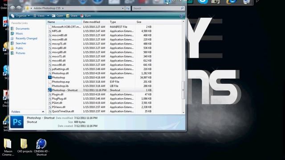Select PSArt.dll in the list
This screenshot has width=285, height=160.
pos(57,103)
